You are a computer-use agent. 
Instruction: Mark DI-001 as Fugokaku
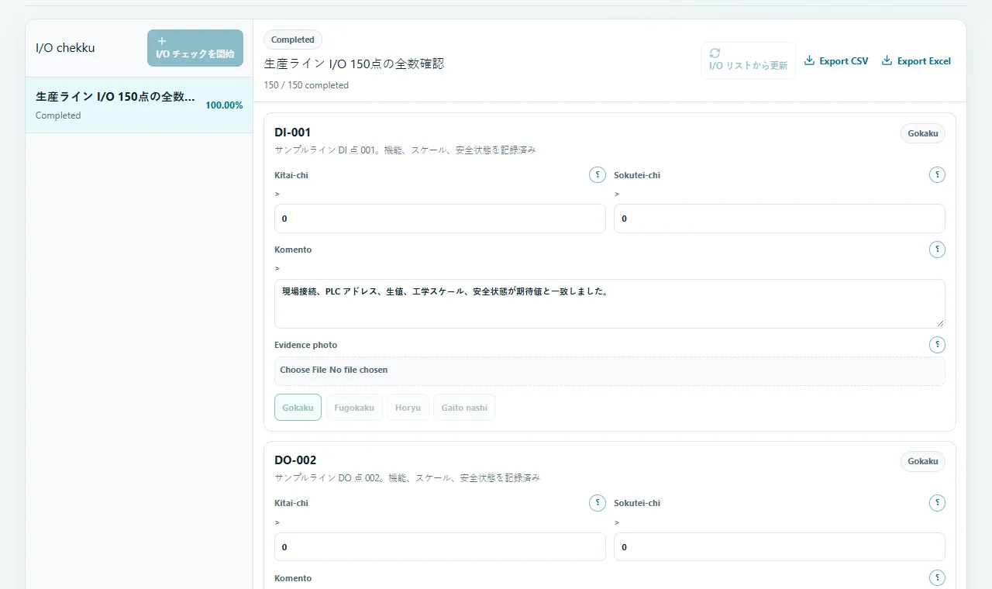[354, 408]
